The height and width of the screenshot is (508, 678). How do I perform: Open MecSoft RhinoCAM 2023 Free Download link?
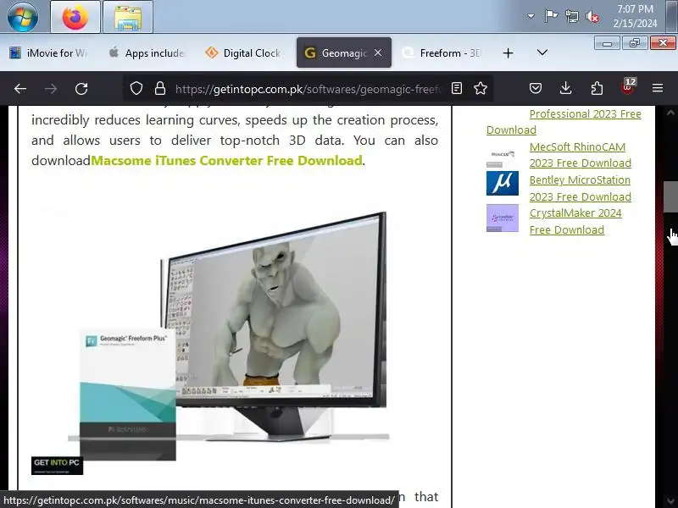point(581,155)
